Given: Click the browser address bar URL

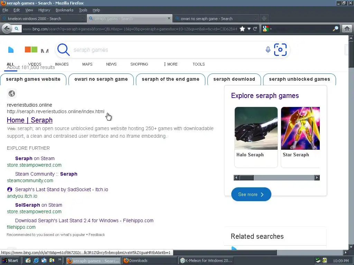Looking at the screenshot, I should (x=130, y=29).
